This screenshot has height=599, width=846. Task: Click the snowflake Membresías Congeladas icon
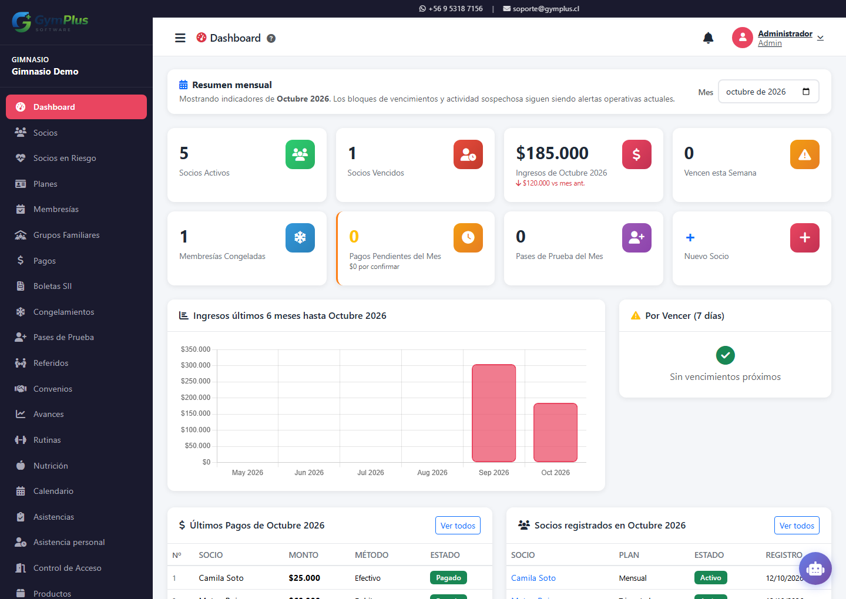click(300, 238)
